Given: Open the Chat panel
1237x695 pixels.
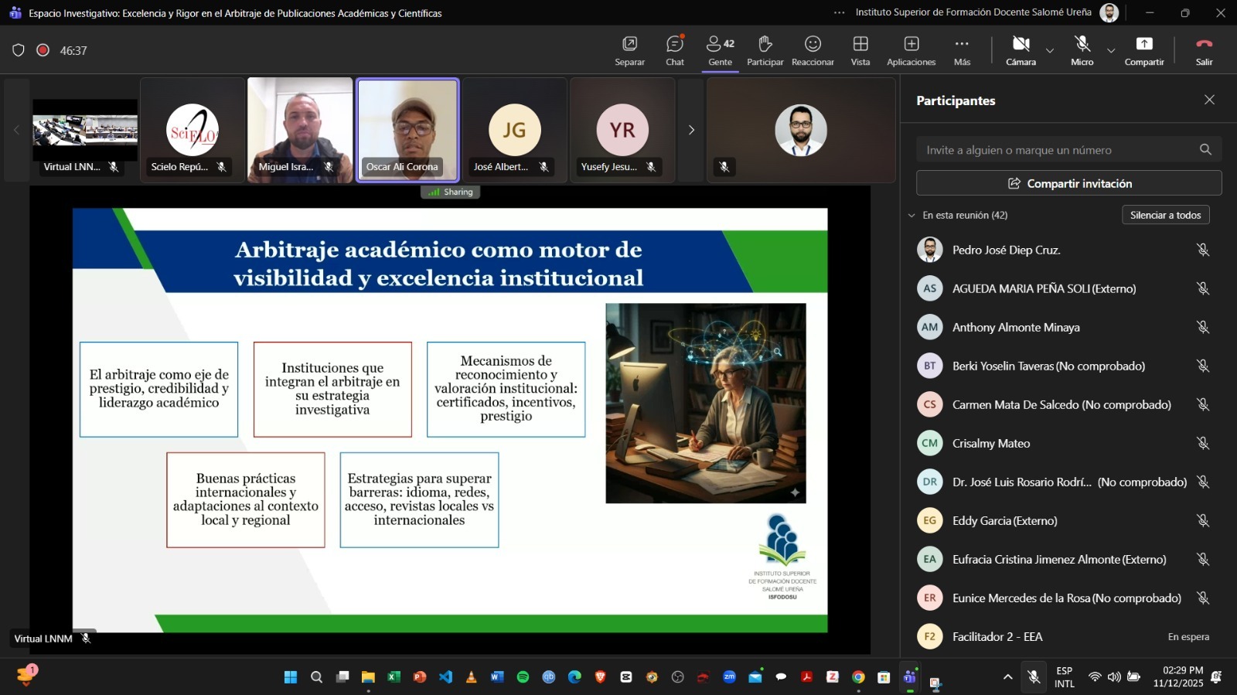Looking at the screenshot, I should pyautogui.click(x=675, y=50).
